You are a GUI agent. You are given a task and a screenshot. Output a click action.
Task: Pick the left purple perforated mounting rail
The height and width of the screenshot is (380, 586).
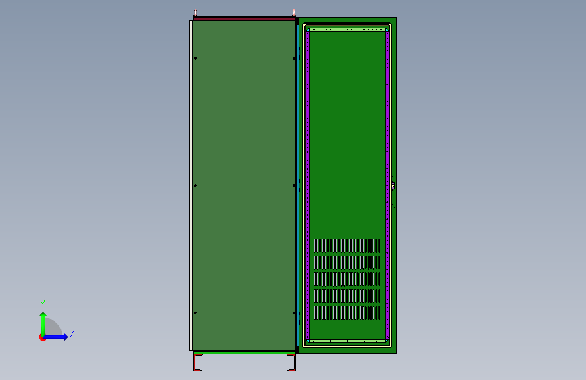pos(308,185)
